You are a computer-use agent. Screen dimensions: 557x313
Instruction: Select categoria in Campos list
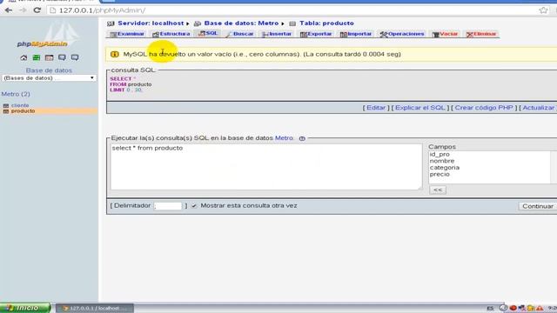coord(445,168)
